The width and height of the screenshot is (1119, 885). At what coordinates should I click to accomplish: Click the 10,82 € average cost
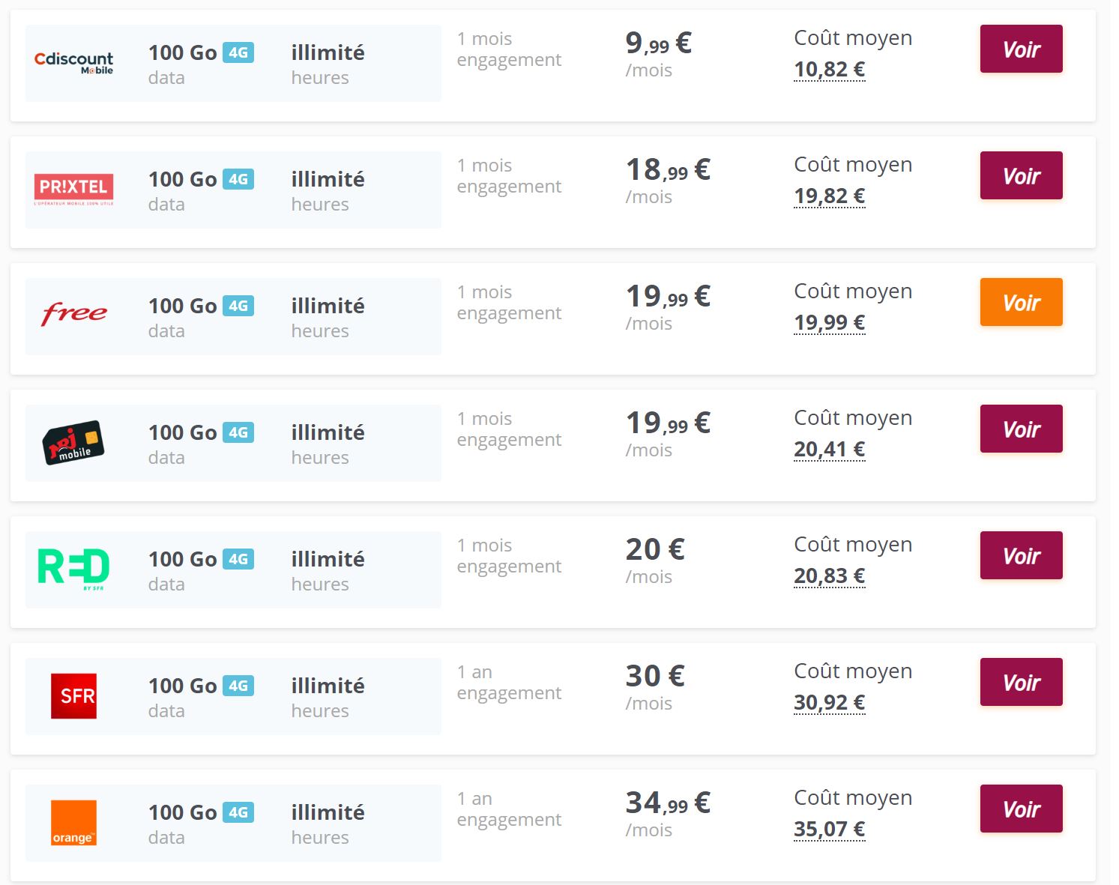point(829,70)
